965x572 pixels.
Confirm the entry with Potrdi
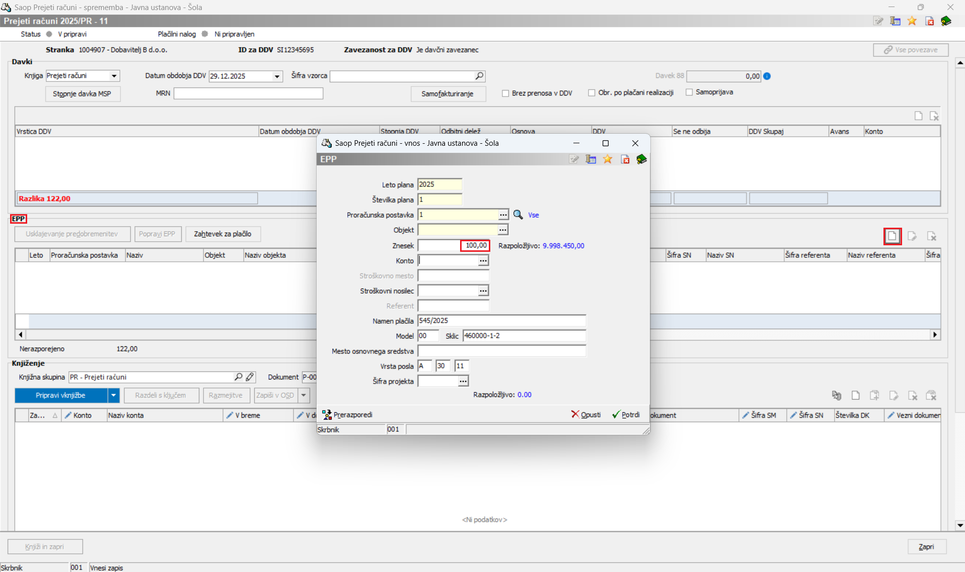pos(626,415)
